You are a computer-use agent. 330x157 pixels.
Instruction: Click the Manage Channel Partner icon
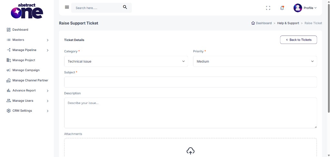[9, 80]
